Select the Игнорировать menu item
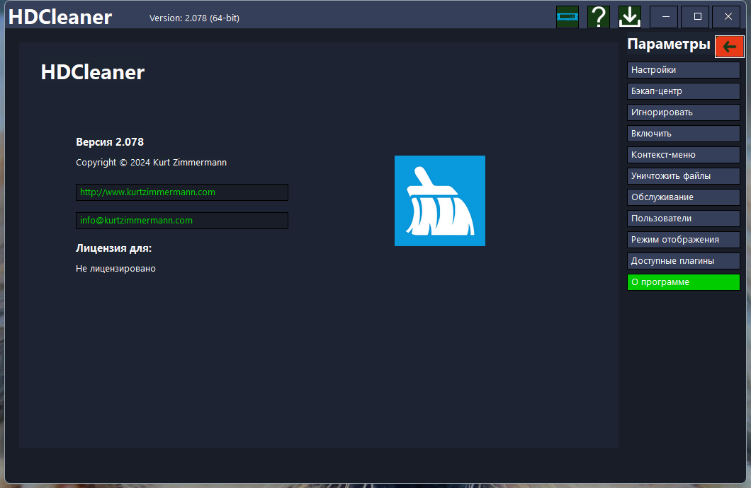The height and width of the screenshot is (488, 751). click(683, 112)
